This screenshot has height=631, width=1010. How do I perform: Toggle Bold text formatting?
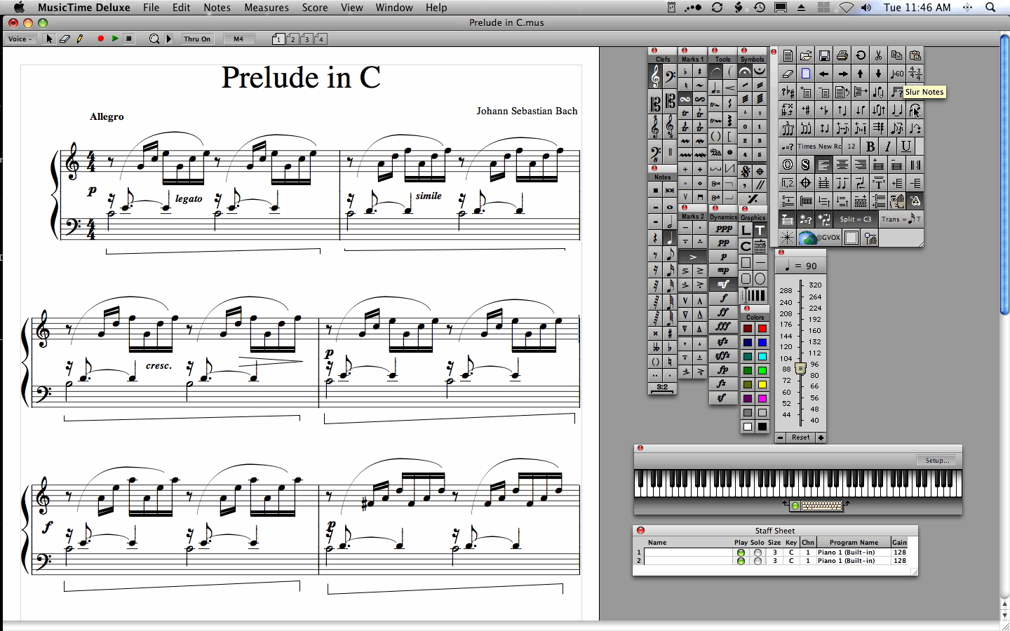click(870, 147)
